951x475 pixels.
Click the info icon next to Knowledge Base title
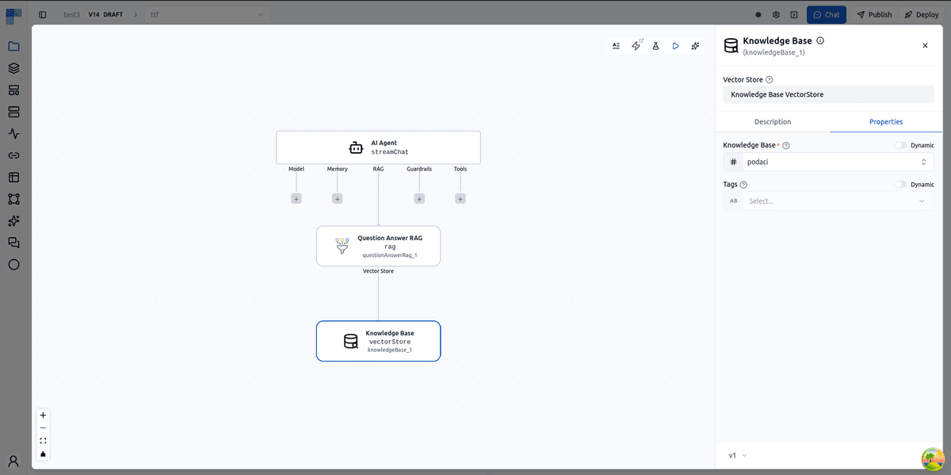[x=820, y=40]
